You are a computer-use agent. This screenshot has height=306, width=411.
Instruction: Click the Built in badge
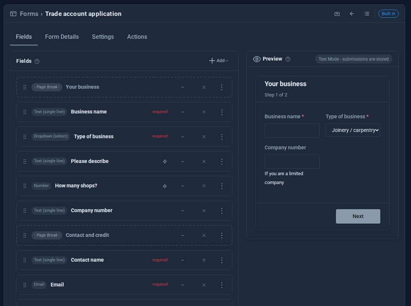(x=388, y=14)
